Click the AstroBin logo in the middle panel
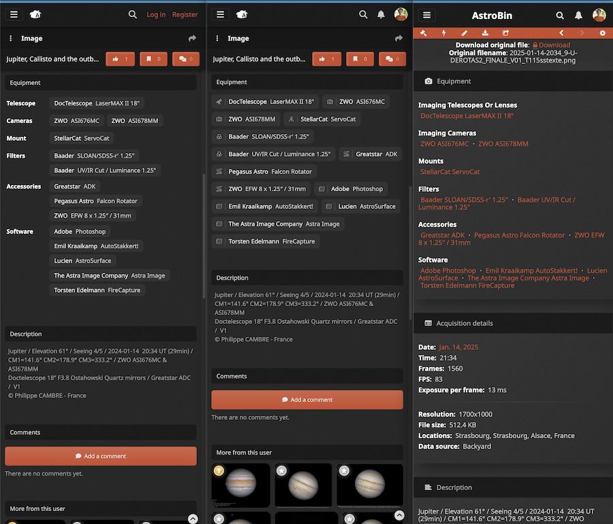The width and height of the screenshot is (613, 524). click(242, 14)
